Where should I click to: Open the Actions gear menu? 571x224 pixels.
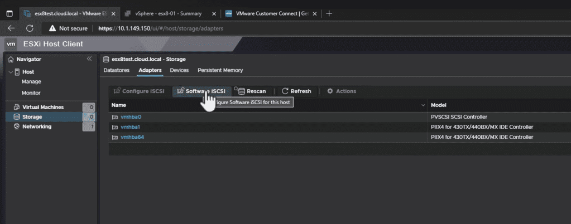[x=342, y=91]
